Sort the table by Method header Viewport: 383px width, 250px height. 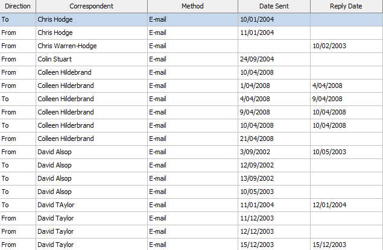click(192, 6)
